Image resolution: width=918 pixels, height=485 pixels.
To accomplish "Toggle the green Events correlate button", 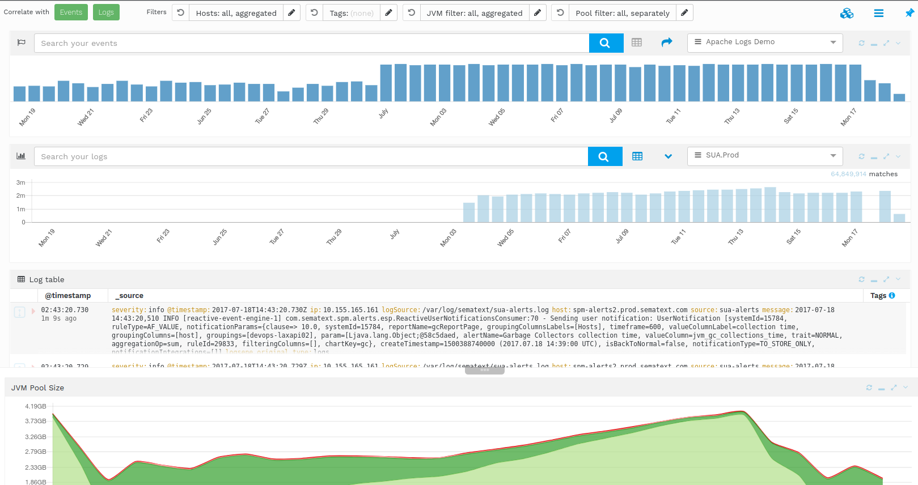I will pos(71,12).
